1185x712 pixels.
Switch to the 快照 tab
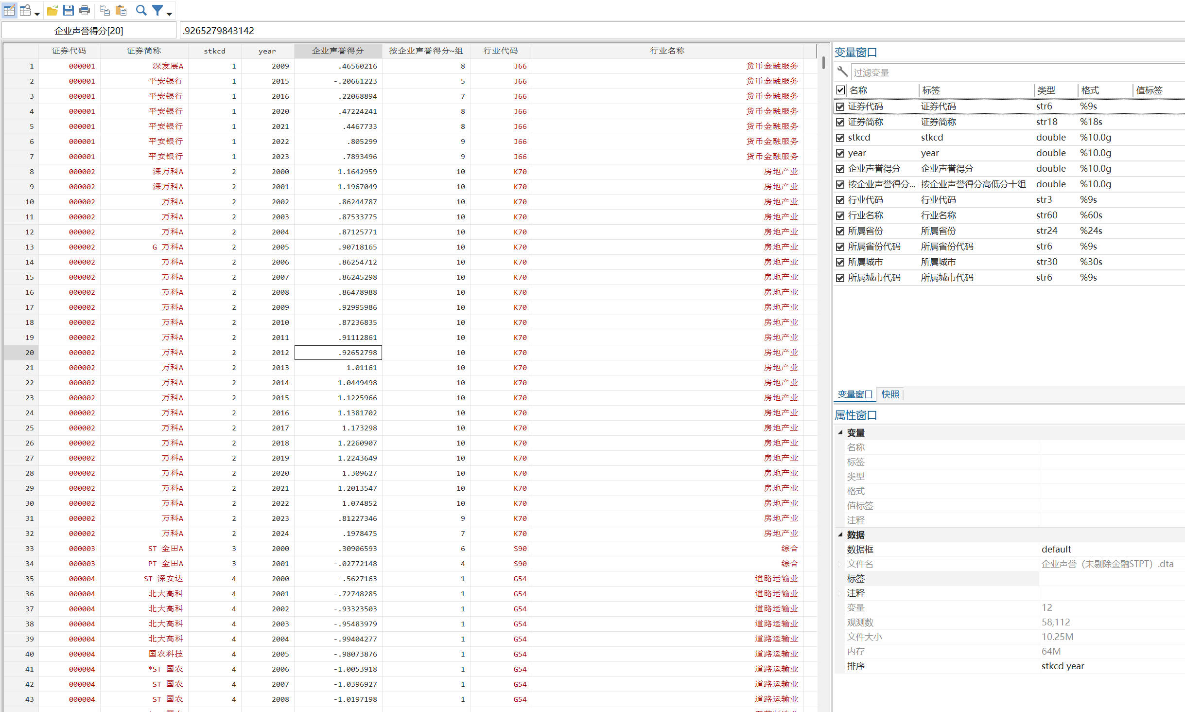pos(890,394)
